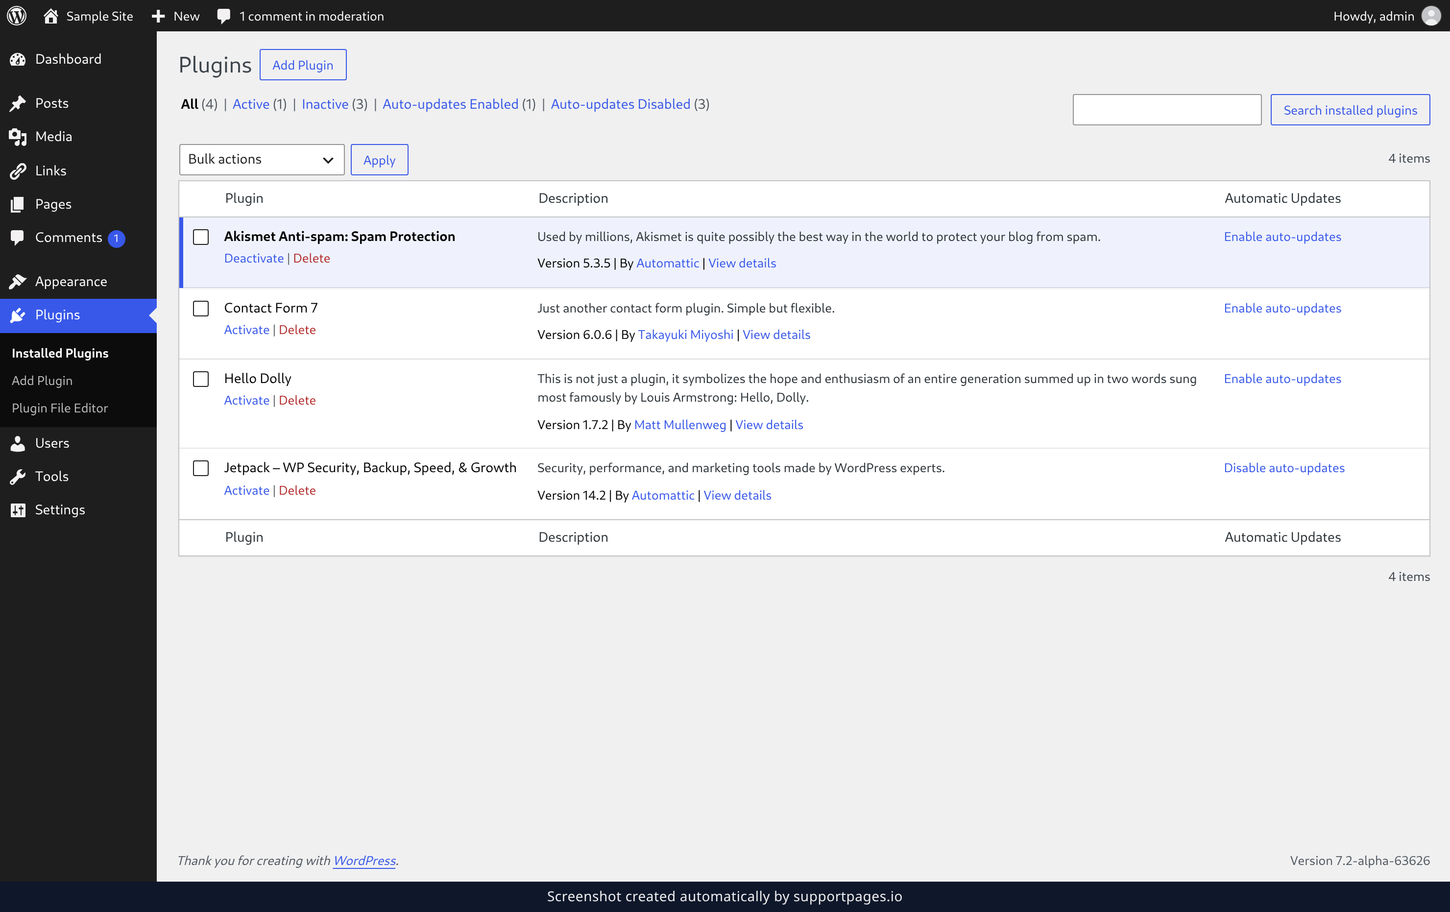Click the Add Plugin button near title

coord(303,65)
